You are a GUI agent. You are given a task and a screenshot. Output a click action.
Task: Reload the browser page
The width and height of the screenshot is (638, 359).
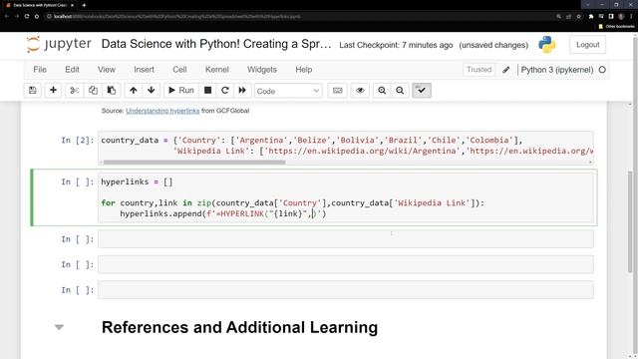click(27, 16)
